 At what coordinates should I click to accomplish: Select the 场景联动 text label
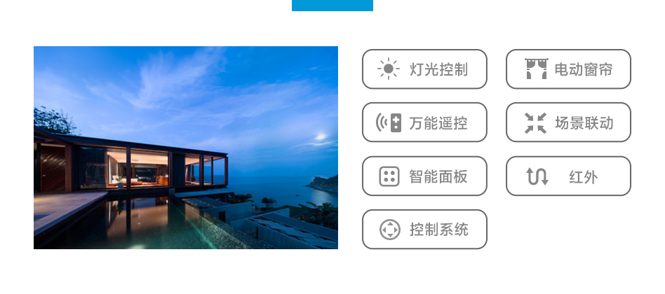[x=584, y=123]
